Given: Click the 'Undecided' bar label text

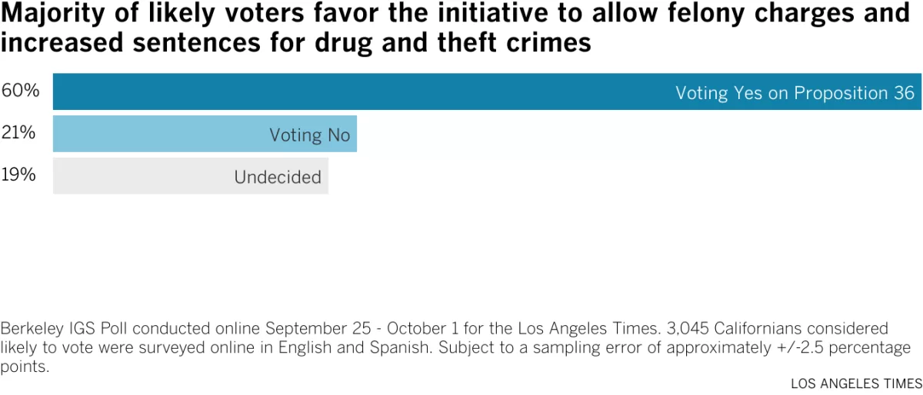Looking at the screenshot, I should [x=278, y=178].
